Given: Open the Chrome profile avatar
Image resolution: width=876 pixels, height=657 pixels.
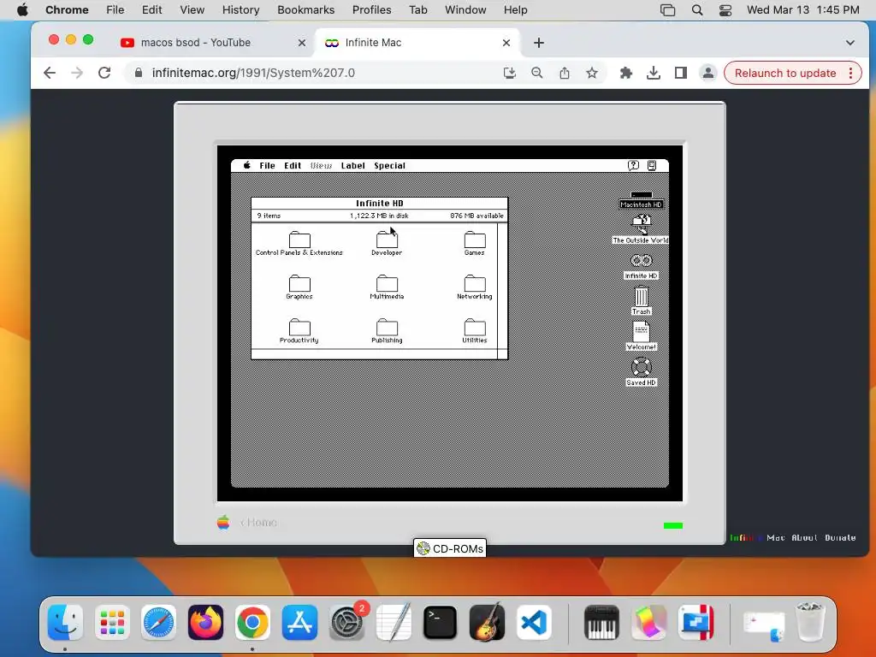Looking at the screenshot, I should point(707,73).
